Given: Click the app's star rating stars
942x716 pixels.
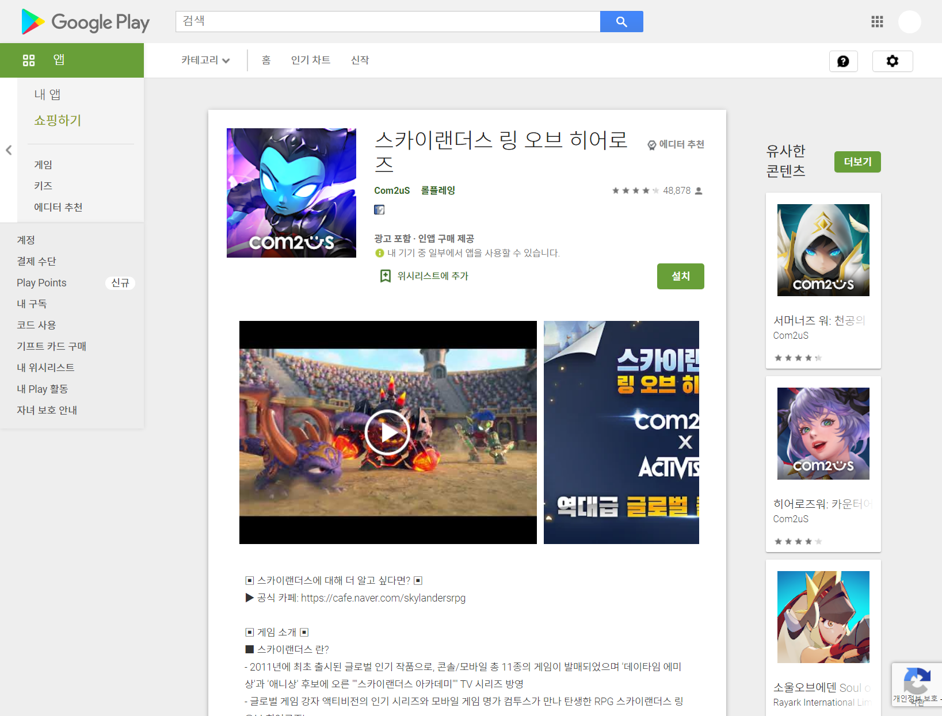Looking at the screenshot, I should pyautogui.click(x=635, y=191).
